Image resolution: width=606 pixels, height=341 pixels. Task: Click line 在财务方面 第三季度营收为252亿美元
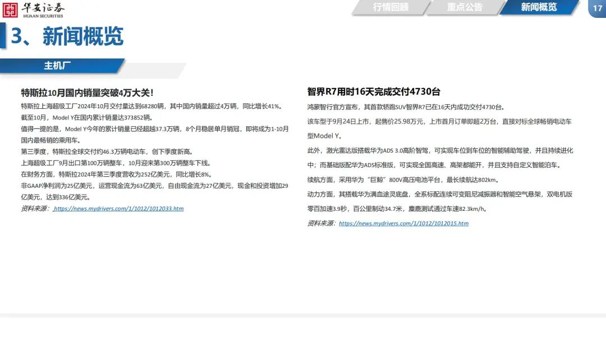click(x=116, y=174)
